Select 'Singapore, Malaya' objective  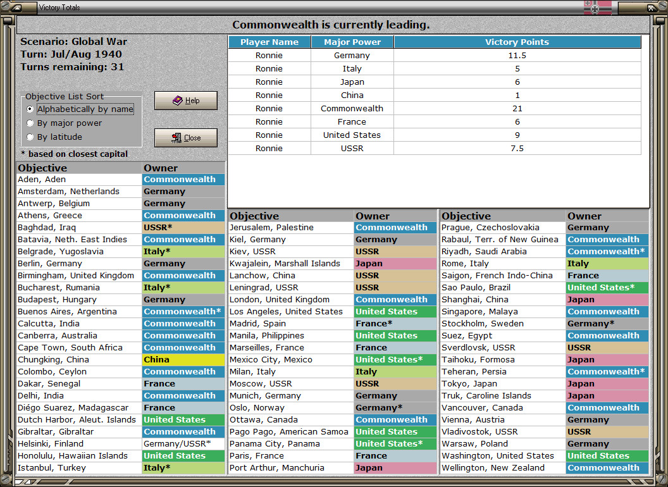coord(503,311)
